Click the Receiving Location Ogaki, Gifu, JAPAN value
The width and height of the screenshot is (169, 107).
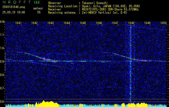point(111,6)
